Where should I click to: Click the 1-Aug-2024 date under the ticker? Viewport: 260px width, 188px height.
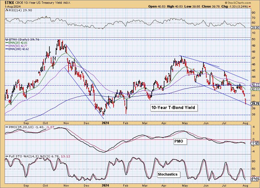pos(13,6)
